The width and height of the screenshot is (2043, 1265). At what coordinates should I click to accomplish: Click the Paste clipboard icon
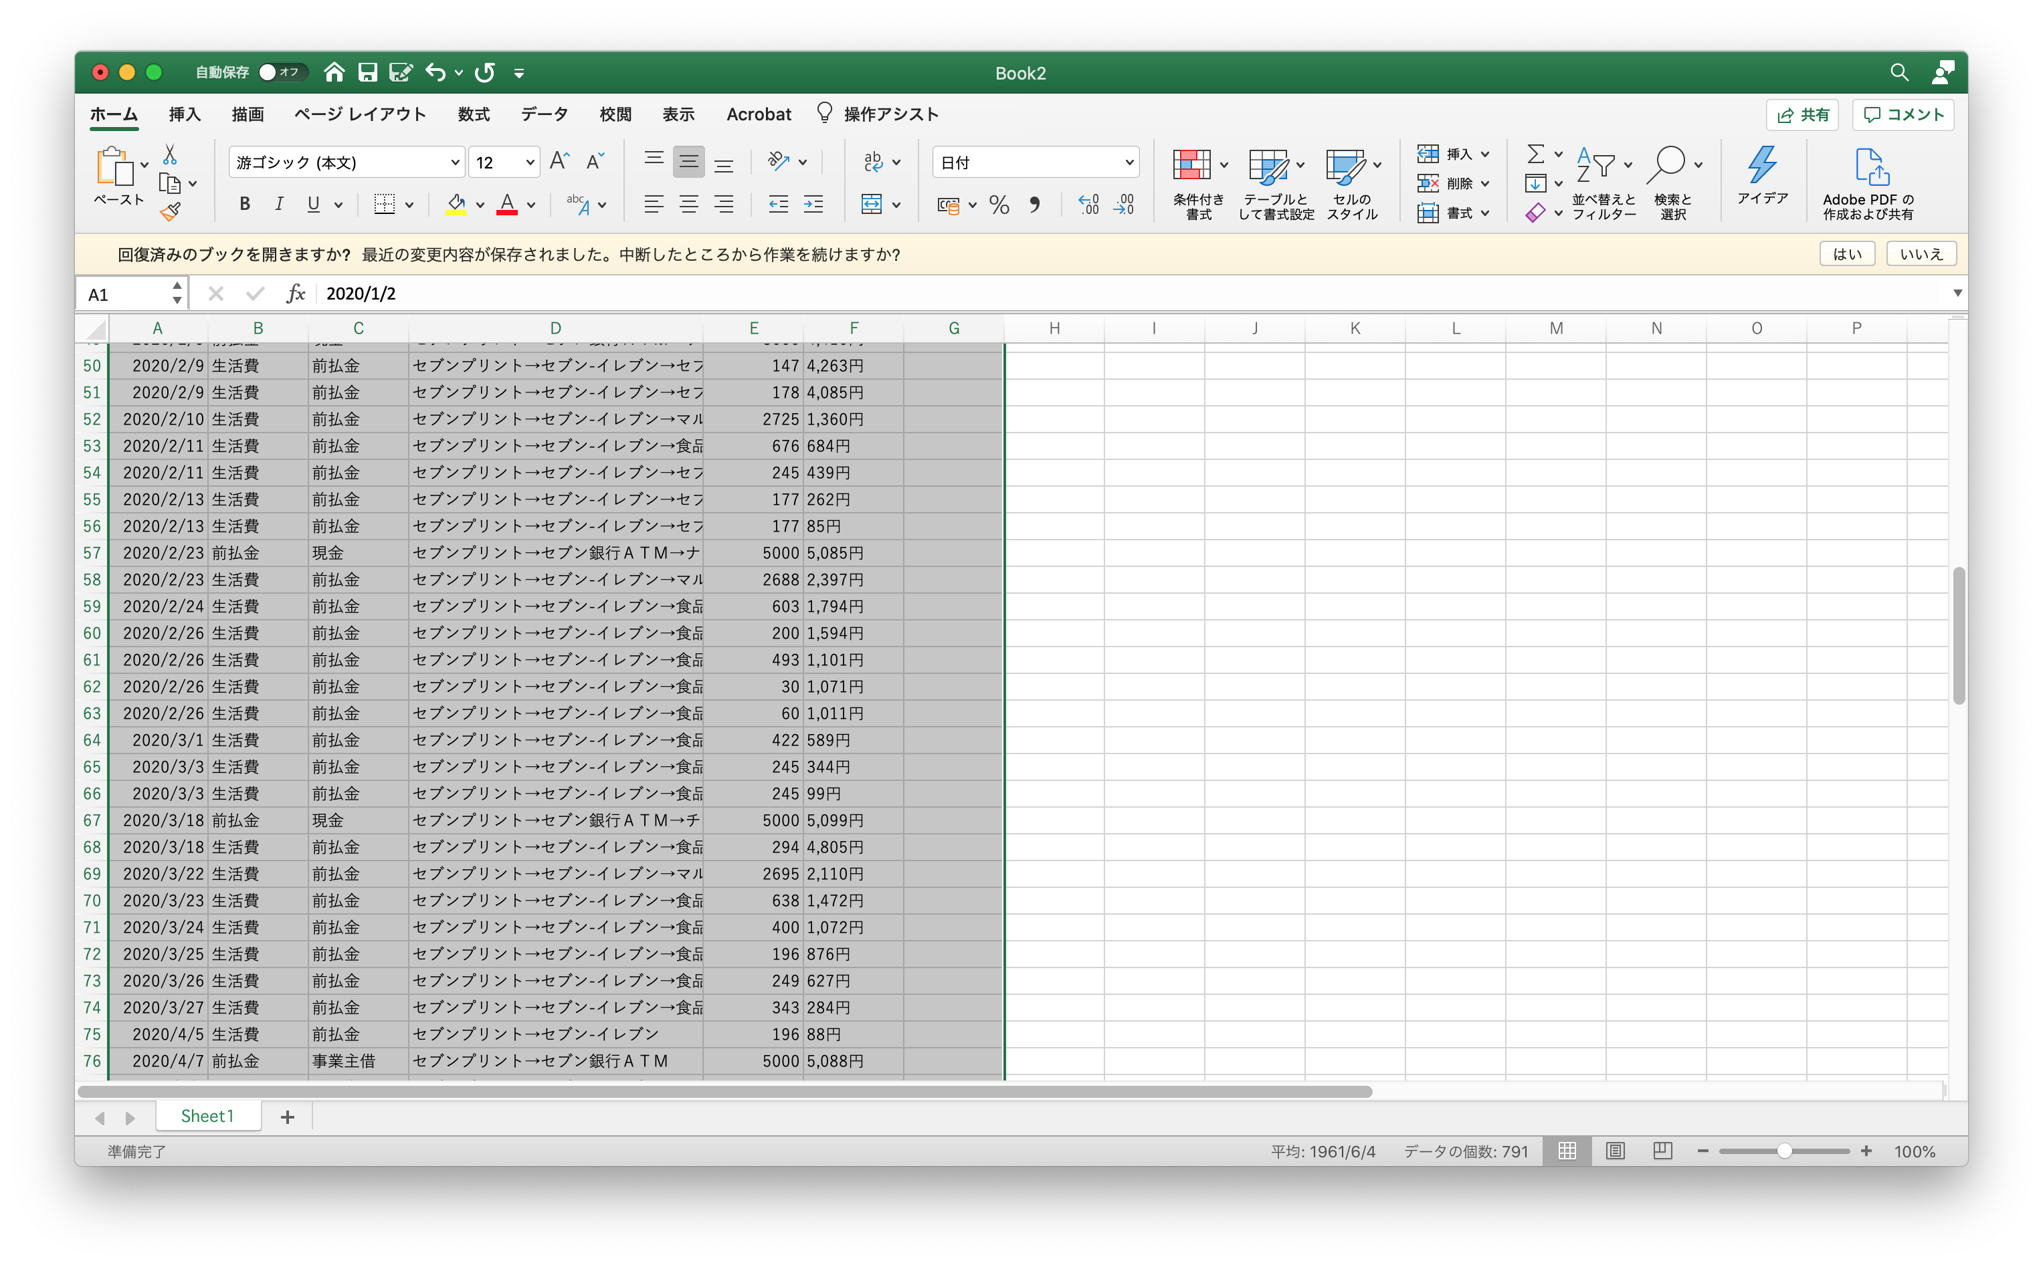click(x=116, y=166)
